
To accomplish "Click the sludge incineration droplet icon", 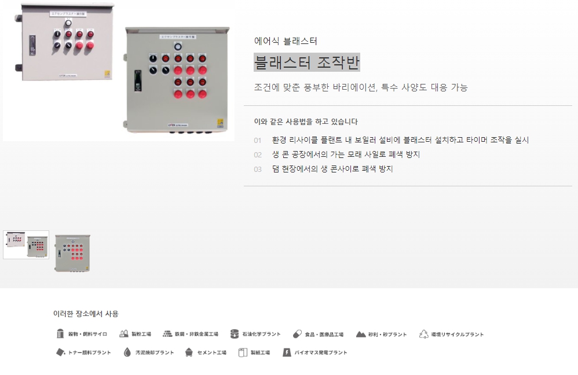I will point(127,352).
